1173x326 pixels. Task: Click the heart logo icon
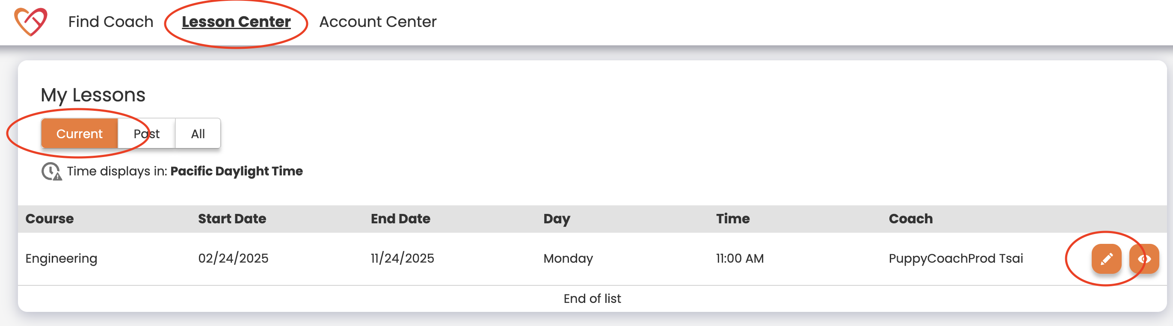click(x=30, y=21)
